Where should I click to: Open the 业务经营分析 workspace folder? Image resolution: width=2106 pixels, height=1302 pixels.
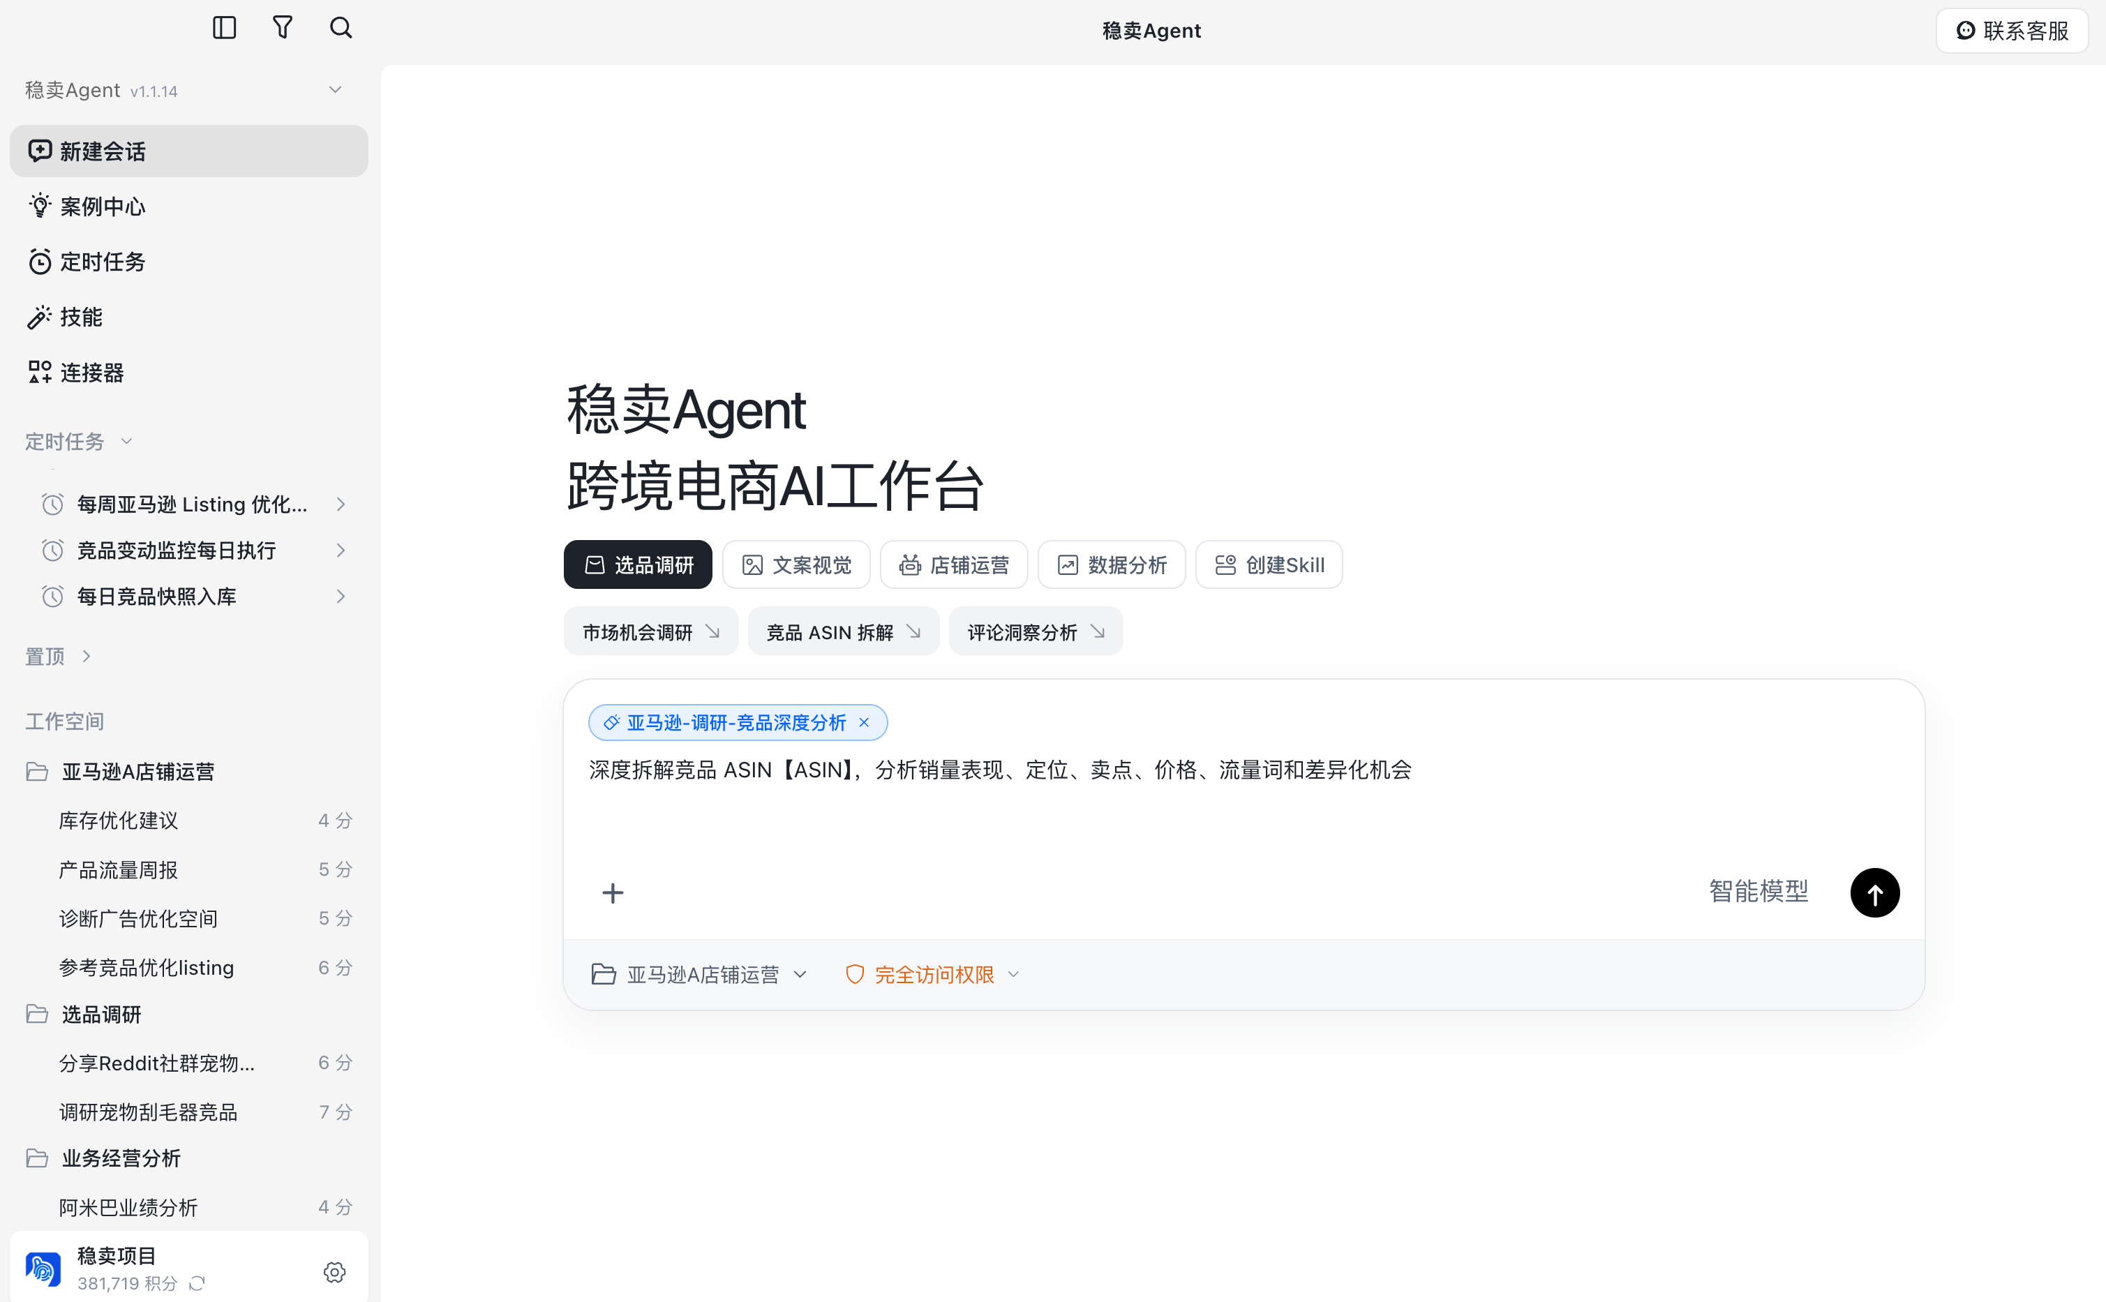[188, 1159]
